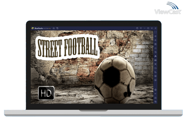The image size is (185, 127).
Task: Click the Volume up speaker icon
Action: pyautogui.click(x=155, y=36)
